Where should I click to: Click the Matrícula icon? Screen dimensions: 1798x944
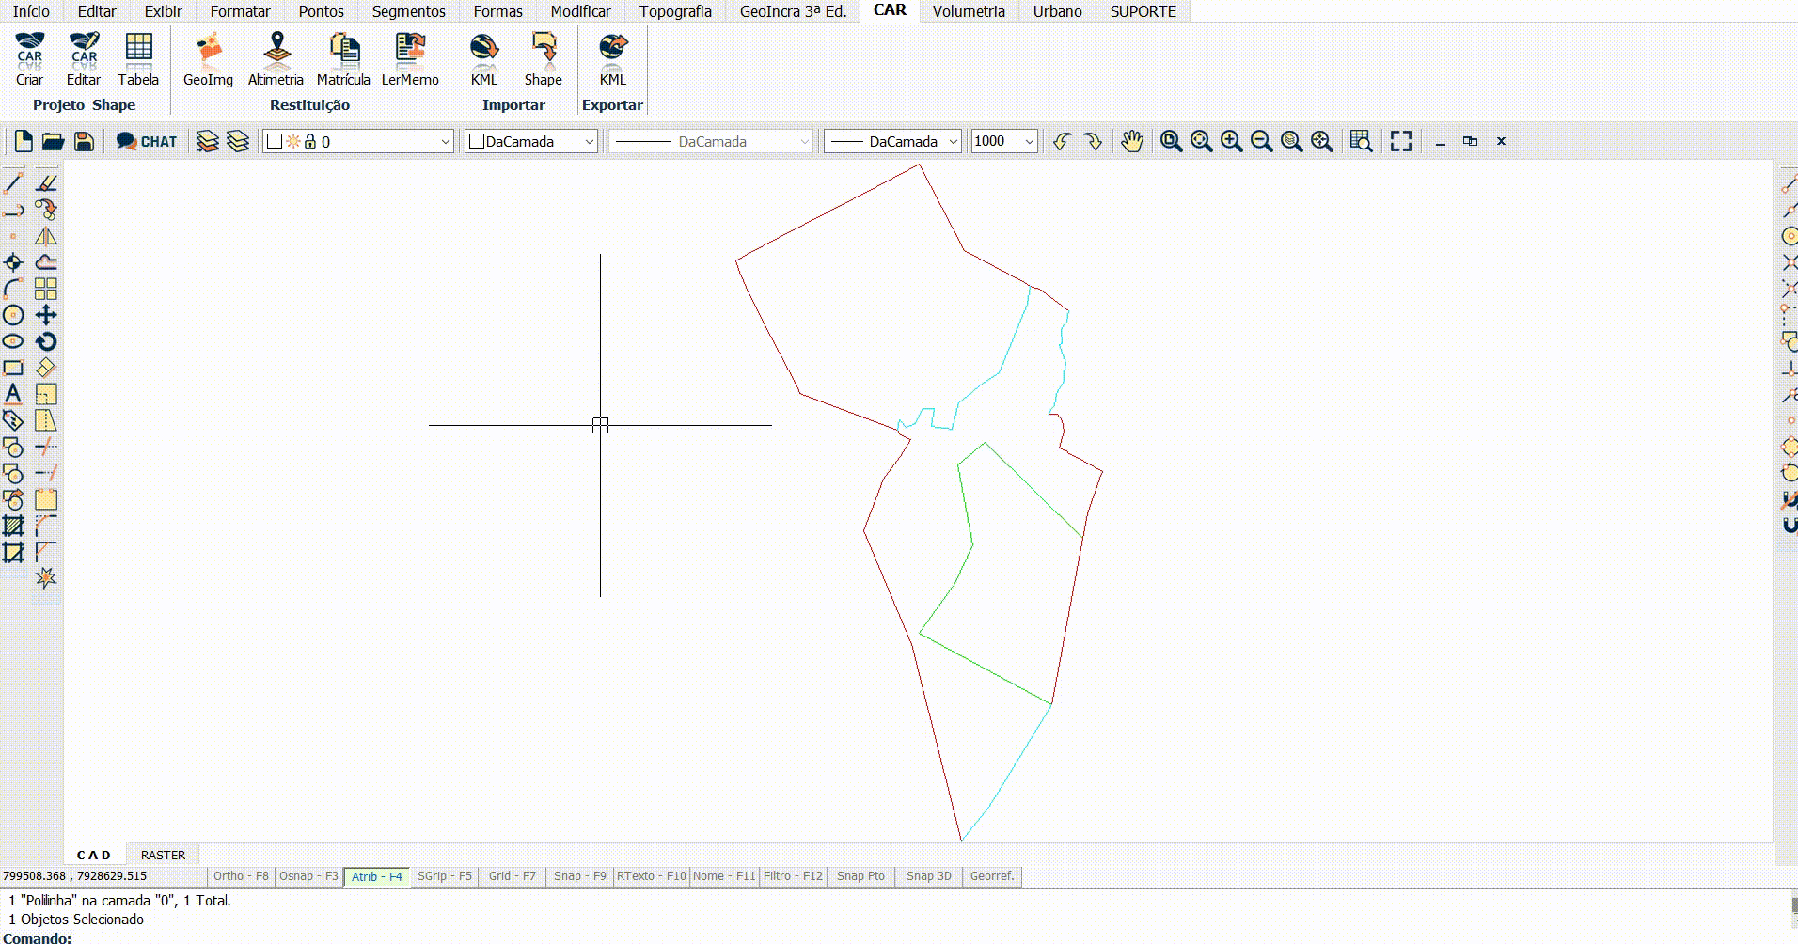(x=343, y=59)
